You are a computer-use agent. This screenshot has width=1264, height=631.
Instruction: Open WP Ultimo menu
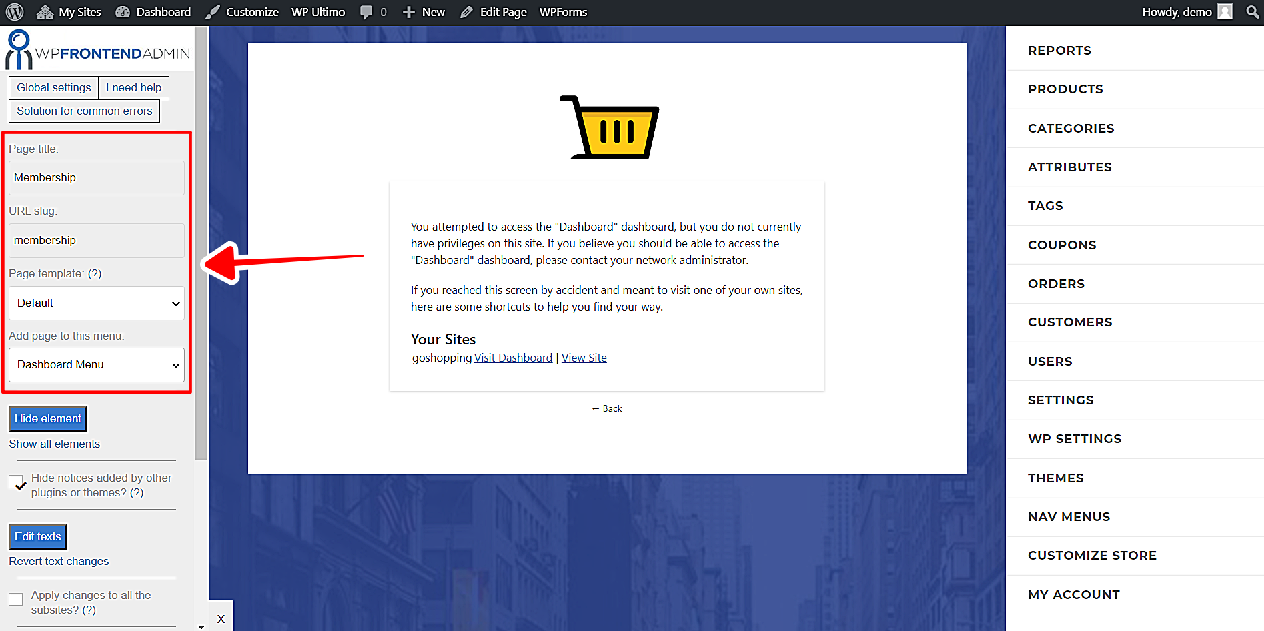pyautogui.click(x=318, y=12)
